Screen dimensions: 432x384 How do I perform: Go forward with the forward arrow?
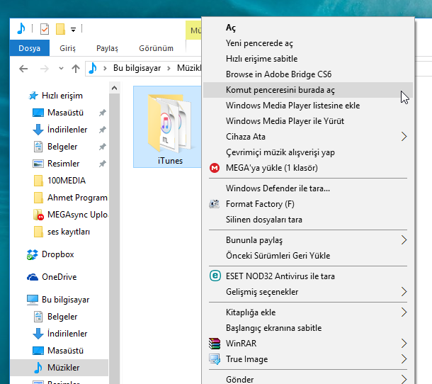click(x=45, y=68)
